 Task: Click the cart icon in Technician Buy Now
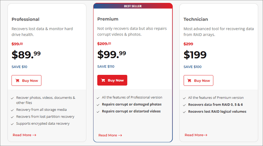pos(189,80)
